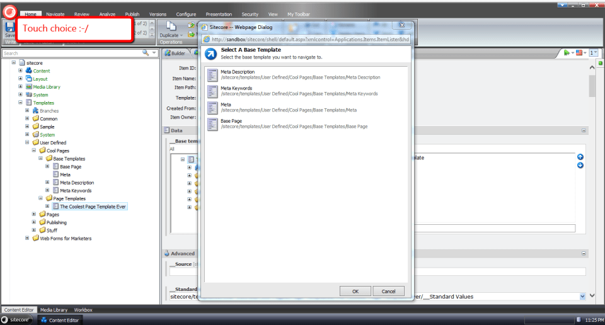Open the Security ribbon tab

click(x=250, y=14)
